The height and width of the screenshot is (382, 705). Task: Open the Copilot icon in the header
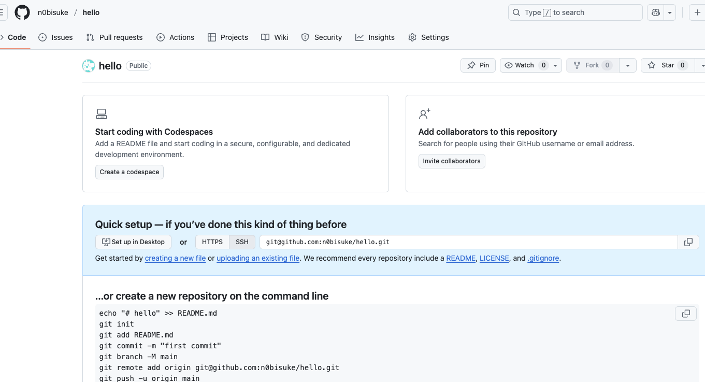coord(656,12)
